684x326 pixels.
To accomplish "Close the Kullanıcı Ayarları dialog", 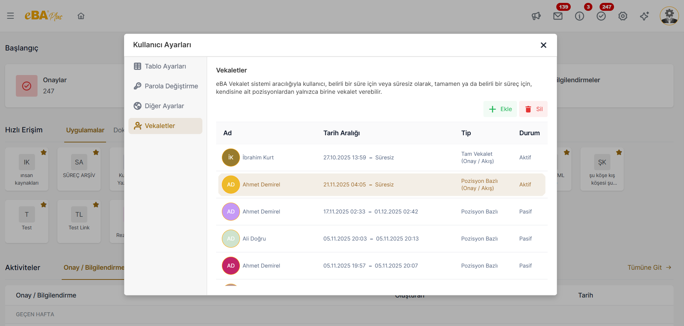I will [x=543, y=45].
